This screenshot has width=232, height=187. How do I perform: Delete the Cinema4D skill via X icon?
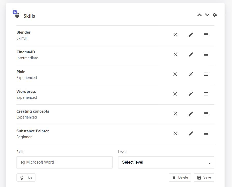click(175, 54)
